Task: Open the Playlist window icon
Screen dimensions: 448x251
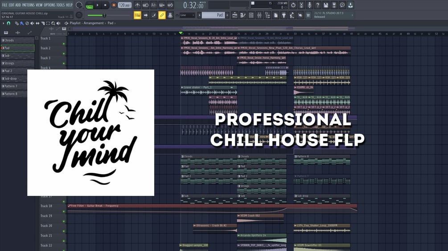Action: 234,15
